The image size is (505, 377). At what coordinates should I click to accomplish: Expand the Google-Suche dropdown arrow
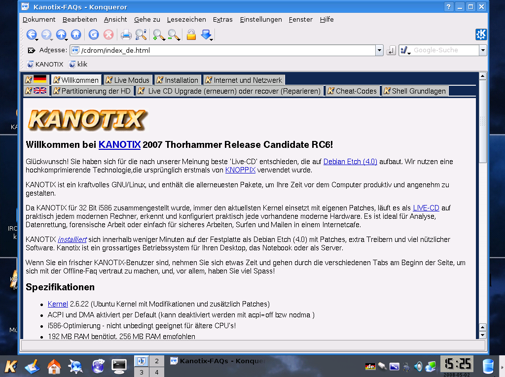482,50
